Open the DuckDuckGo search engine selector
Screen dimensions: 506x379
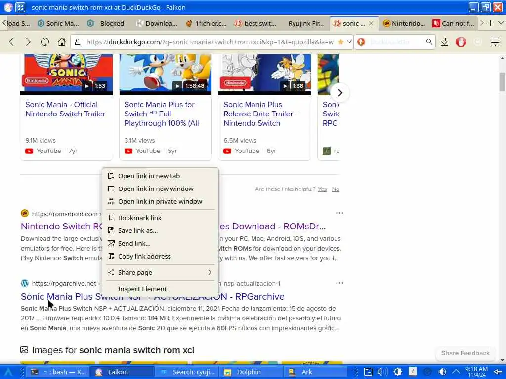pyautogui.click(x=361, y=42)
